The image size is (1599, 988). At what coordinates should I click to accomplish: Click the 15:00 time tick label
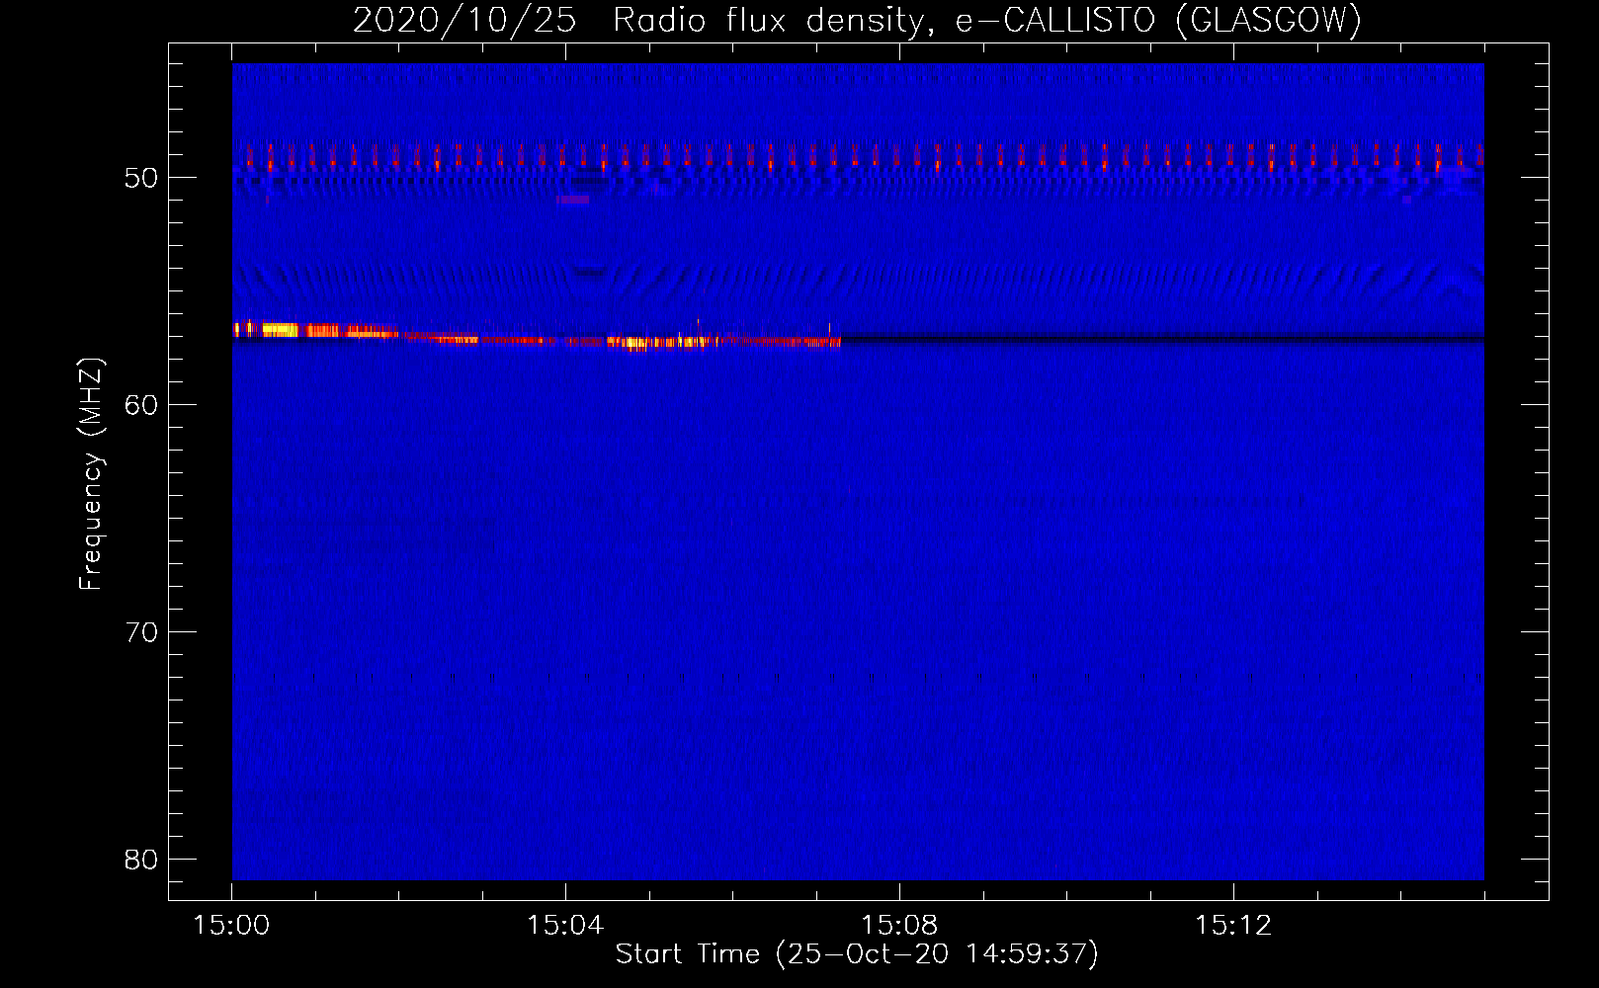point(232,926)
